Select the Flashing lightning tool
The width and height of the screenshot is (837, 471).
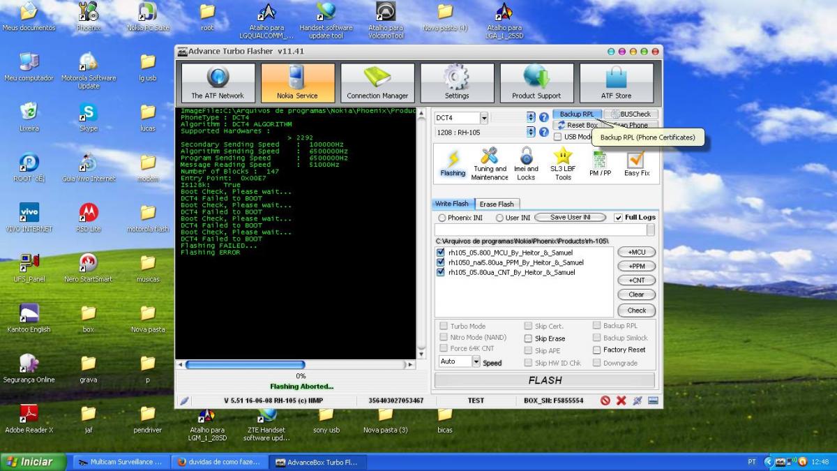tap(453, 164)
